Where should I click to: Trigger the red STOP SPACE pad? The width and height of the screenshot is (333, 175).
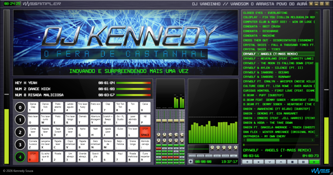(145, 132)
